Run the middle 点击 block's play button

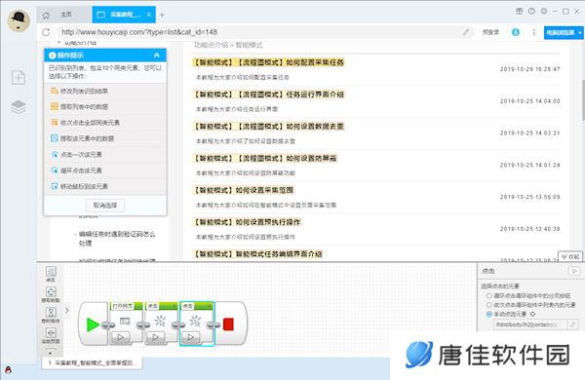click(155, 337)
